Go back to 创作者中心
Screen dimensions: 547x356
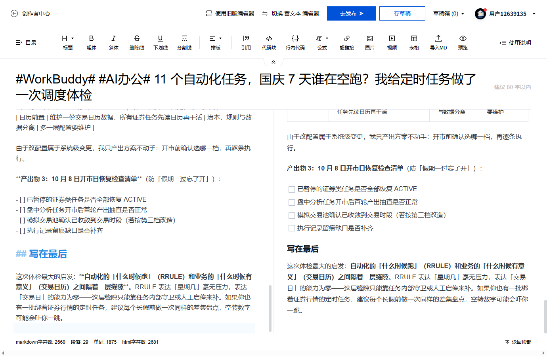[30, 13]
